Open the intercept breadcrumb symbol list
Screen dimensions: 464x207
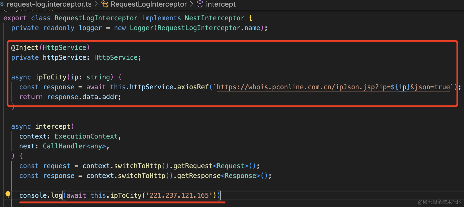tap(221, 4)
